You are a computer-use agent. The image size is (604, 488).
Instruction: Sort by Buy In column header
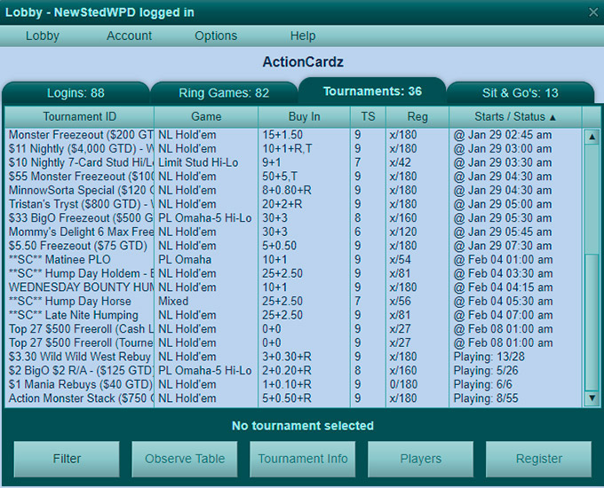(304, 116)
